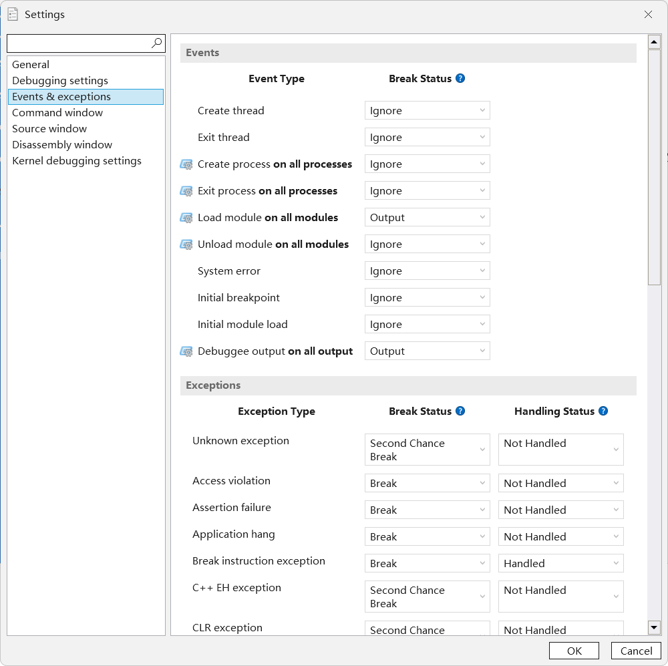Open Exit thread break status dropdown

428,137
